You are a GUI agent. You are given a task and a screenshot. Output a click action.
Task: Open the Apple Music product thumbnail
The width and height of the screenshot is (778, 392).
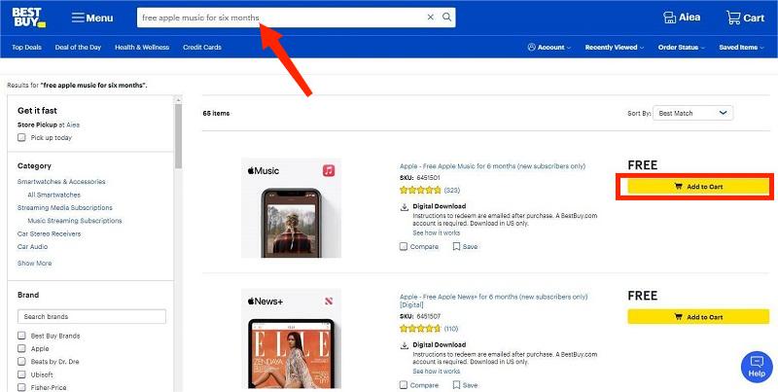(291, 208)
